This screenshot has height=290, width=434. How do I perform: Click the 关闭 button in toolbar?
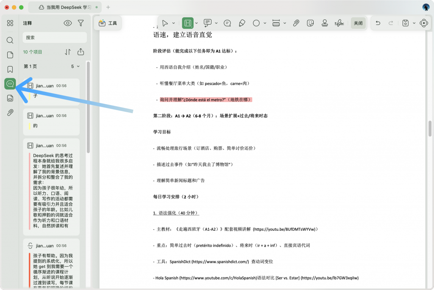pos(358,23)
